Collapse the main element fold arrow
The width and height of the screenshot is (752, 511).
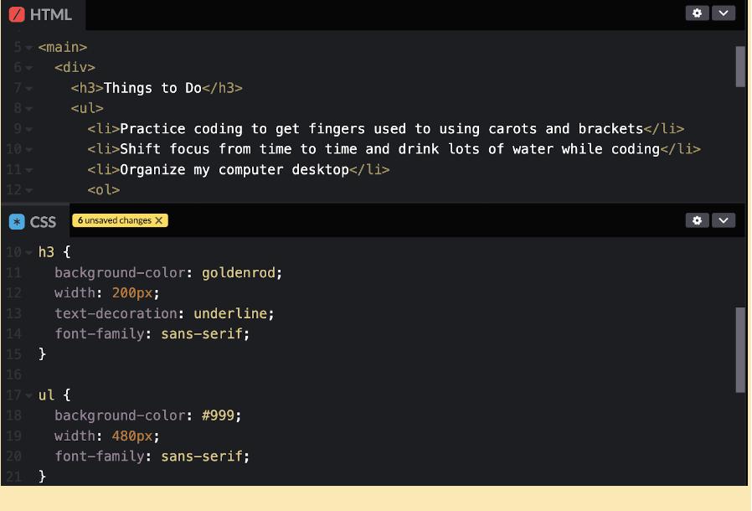[28, 47]
